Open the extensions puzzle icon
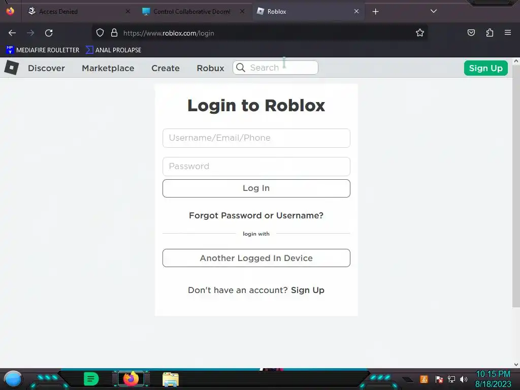 coord(490,33)
